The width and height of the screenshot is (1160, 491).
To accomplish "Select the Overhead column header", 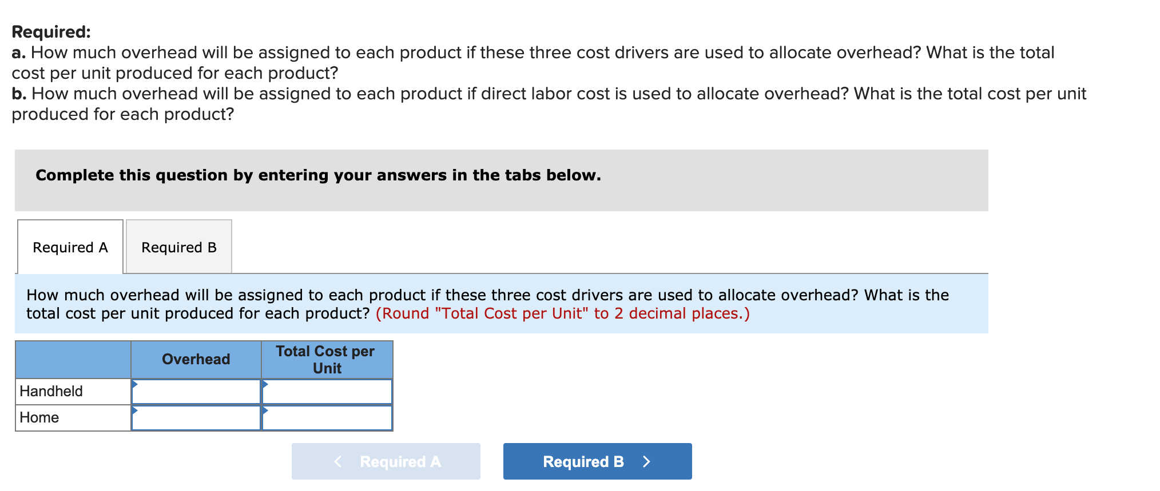I will pos(196,359).
